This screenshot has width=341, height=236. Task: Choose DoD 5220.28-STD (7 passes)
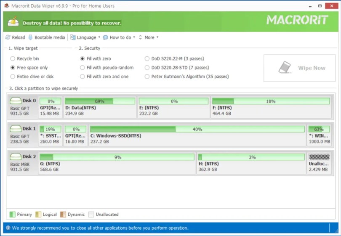[x=147, y=68]
